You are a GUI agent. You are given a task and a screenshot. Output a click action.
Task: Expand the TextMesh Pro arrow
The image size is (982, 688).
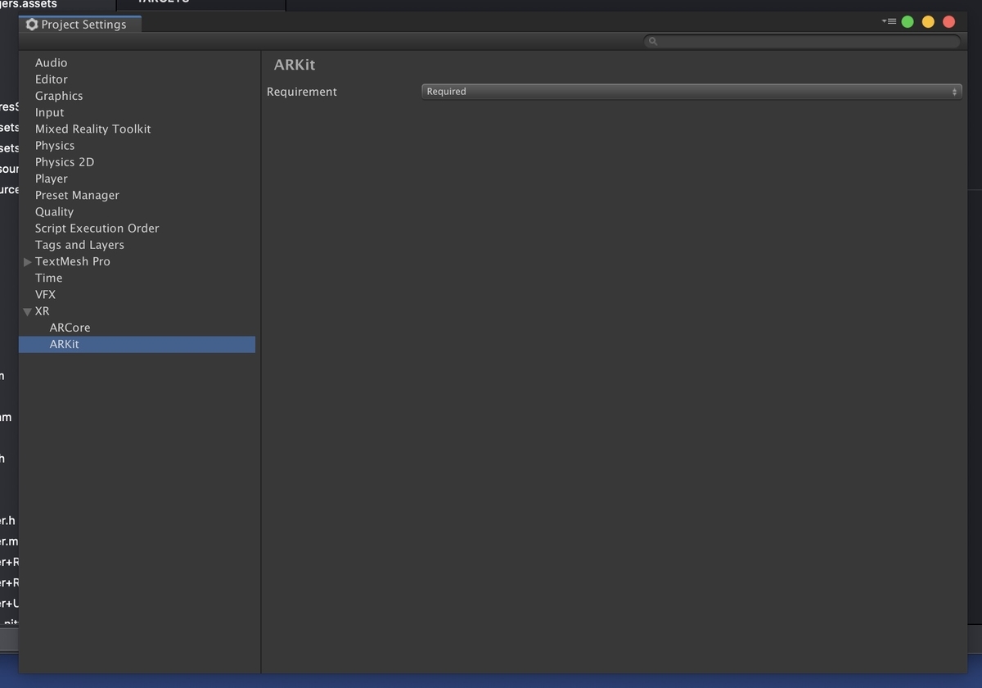[28, 262]
